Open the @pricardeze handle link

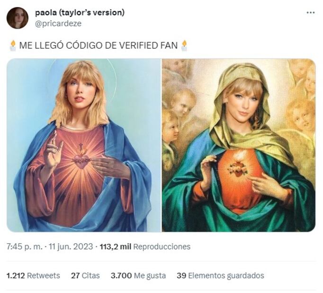58,23
